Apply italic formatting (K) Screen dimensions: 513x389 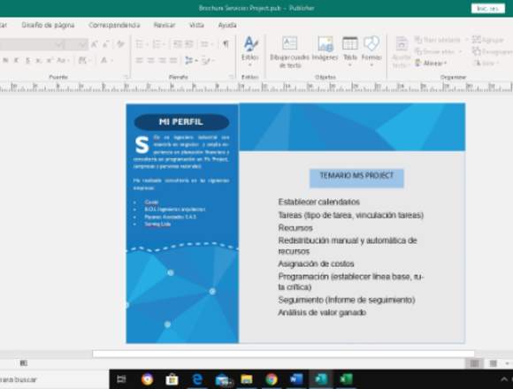[16, 60]
